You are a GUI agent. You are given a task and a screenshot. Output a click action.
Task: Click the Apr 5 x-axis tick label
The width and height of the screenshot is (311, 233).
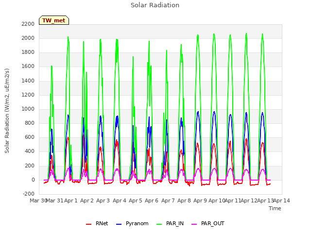click(136, 200)
